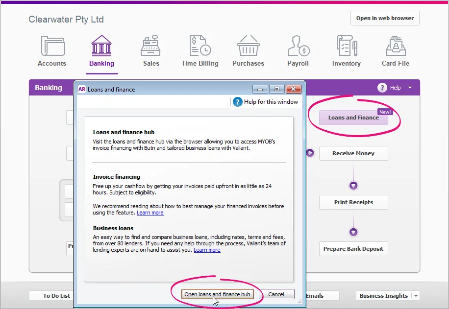Click the New! badge on Loans and Finance
Viewport: 449px width, 309px height.
tap(385, 112)
